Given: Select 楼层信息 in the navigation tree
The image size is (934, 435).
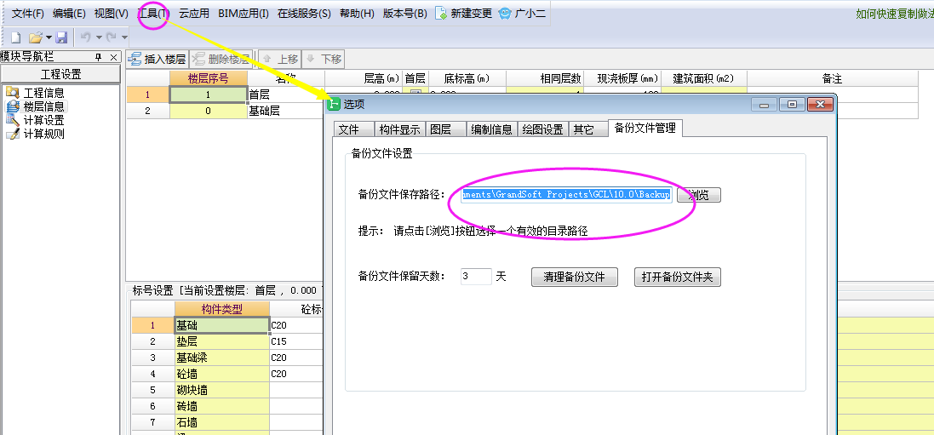Looking at the screenshot, I should (36, 106).
